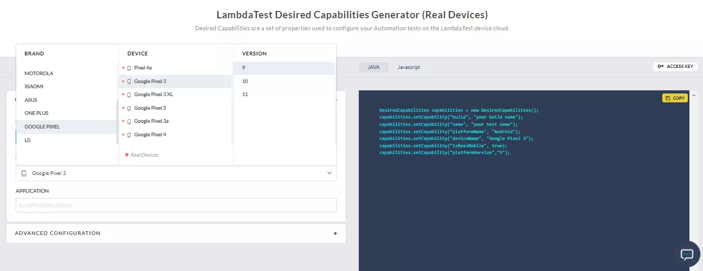703x271 pixels.
Task: Click the key icon in Access Key button
Action: (661, 67)
